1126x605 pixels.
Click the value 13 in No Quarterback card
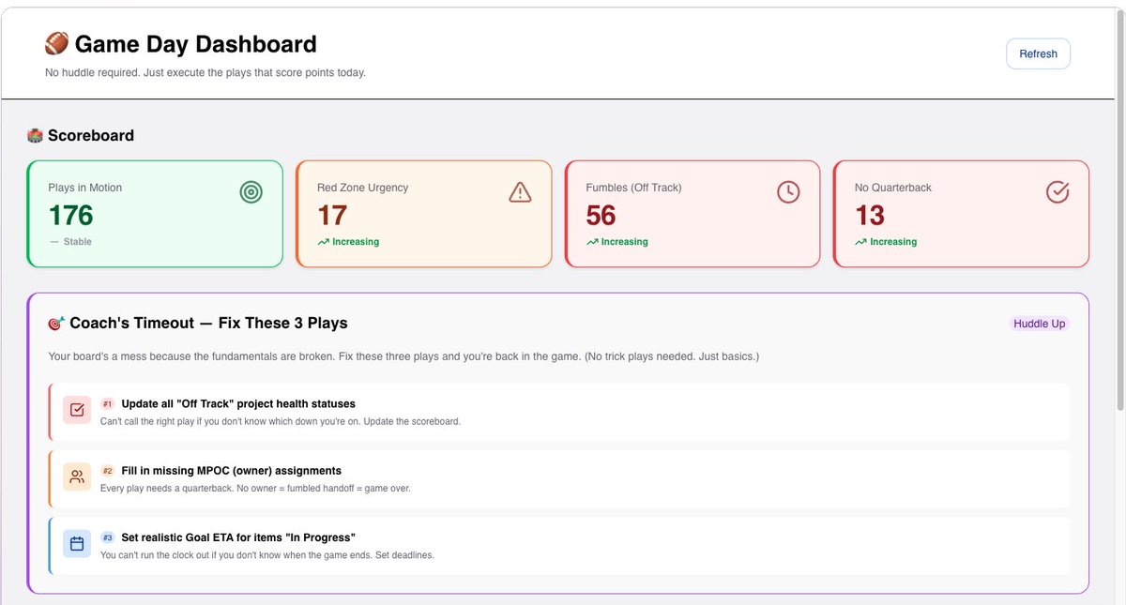[870, 216]
